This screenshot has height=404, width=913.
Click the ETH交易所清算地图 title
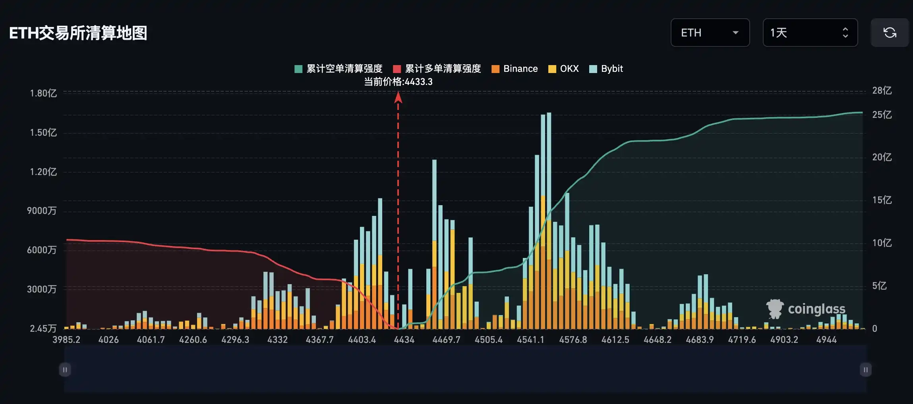pyautogui.click(x=78, y=33)
